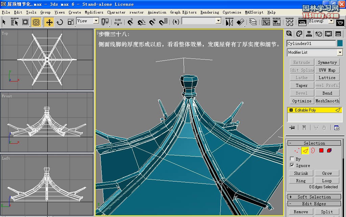Switch to the Motion command panel icon
Screen dimensions: 346x217
(x=319, y=34)
